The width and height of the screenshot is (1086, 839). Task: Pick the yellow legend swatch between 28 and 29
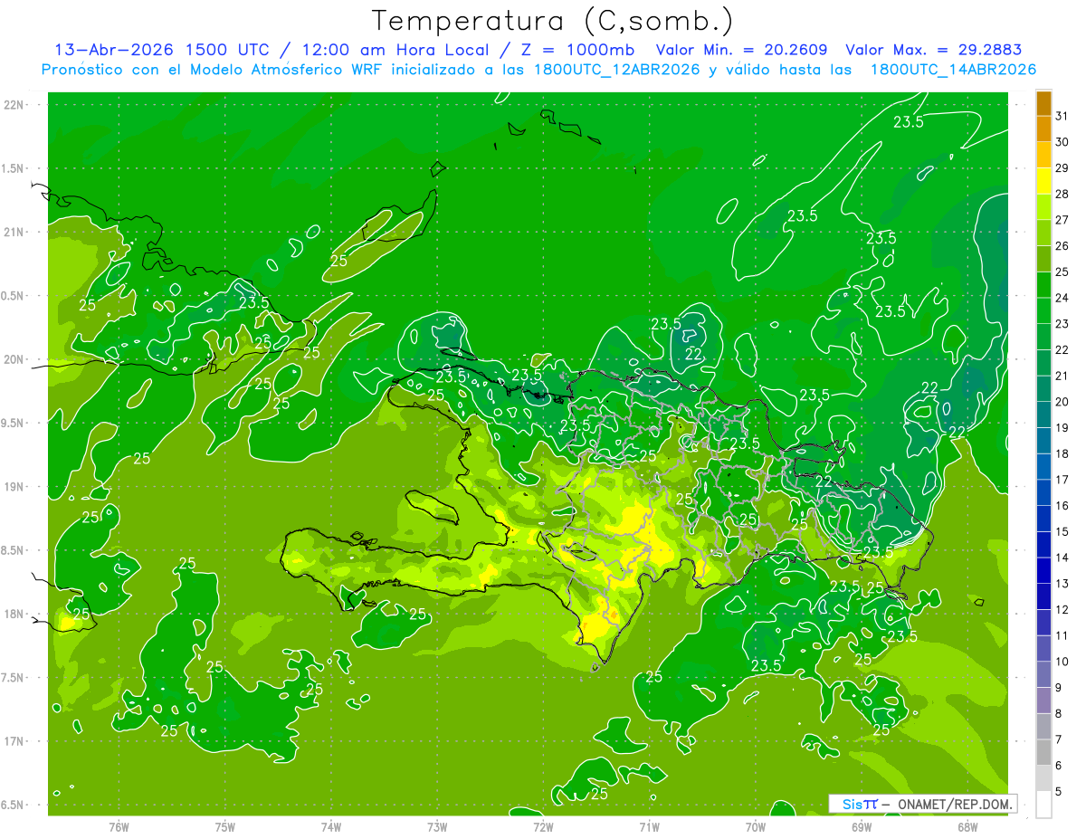pos(1043,182)
